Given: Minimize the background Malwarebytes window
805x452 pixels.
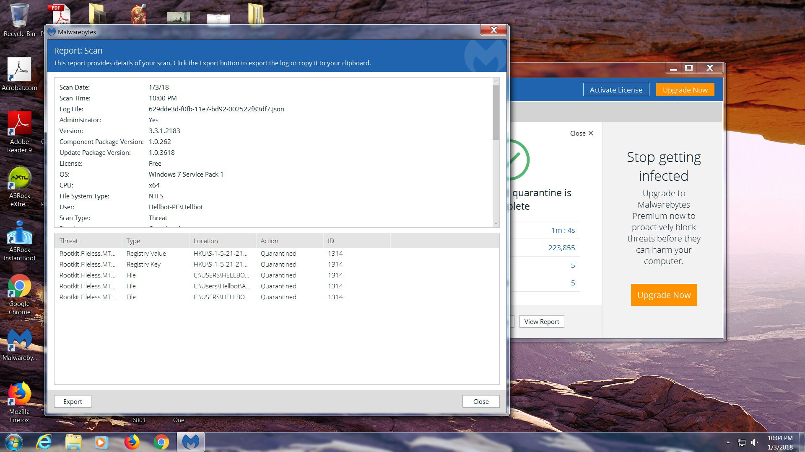Looking at the screenshot, I should coord(673,68).
